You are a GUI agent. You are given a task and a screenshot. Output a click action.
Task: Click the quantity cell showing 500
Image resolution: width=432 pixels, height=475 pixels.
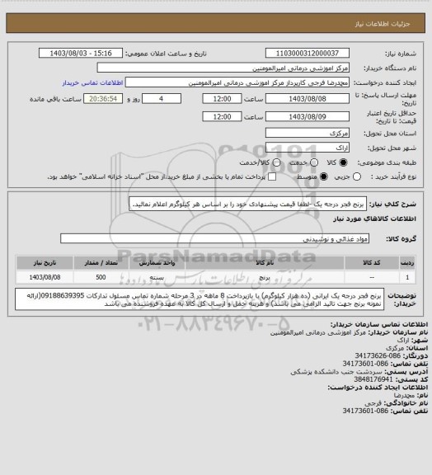click(101, 277)
